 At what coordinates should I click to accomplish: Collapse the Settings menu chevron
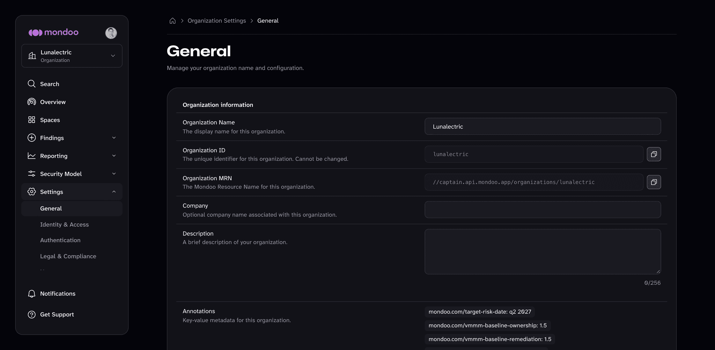click(114, 191)
